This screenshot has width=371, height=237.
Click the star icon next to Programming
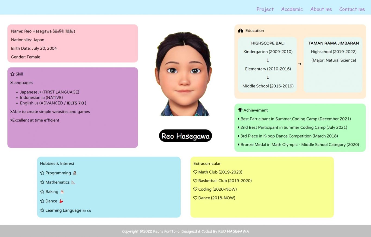tap(42, 173)
